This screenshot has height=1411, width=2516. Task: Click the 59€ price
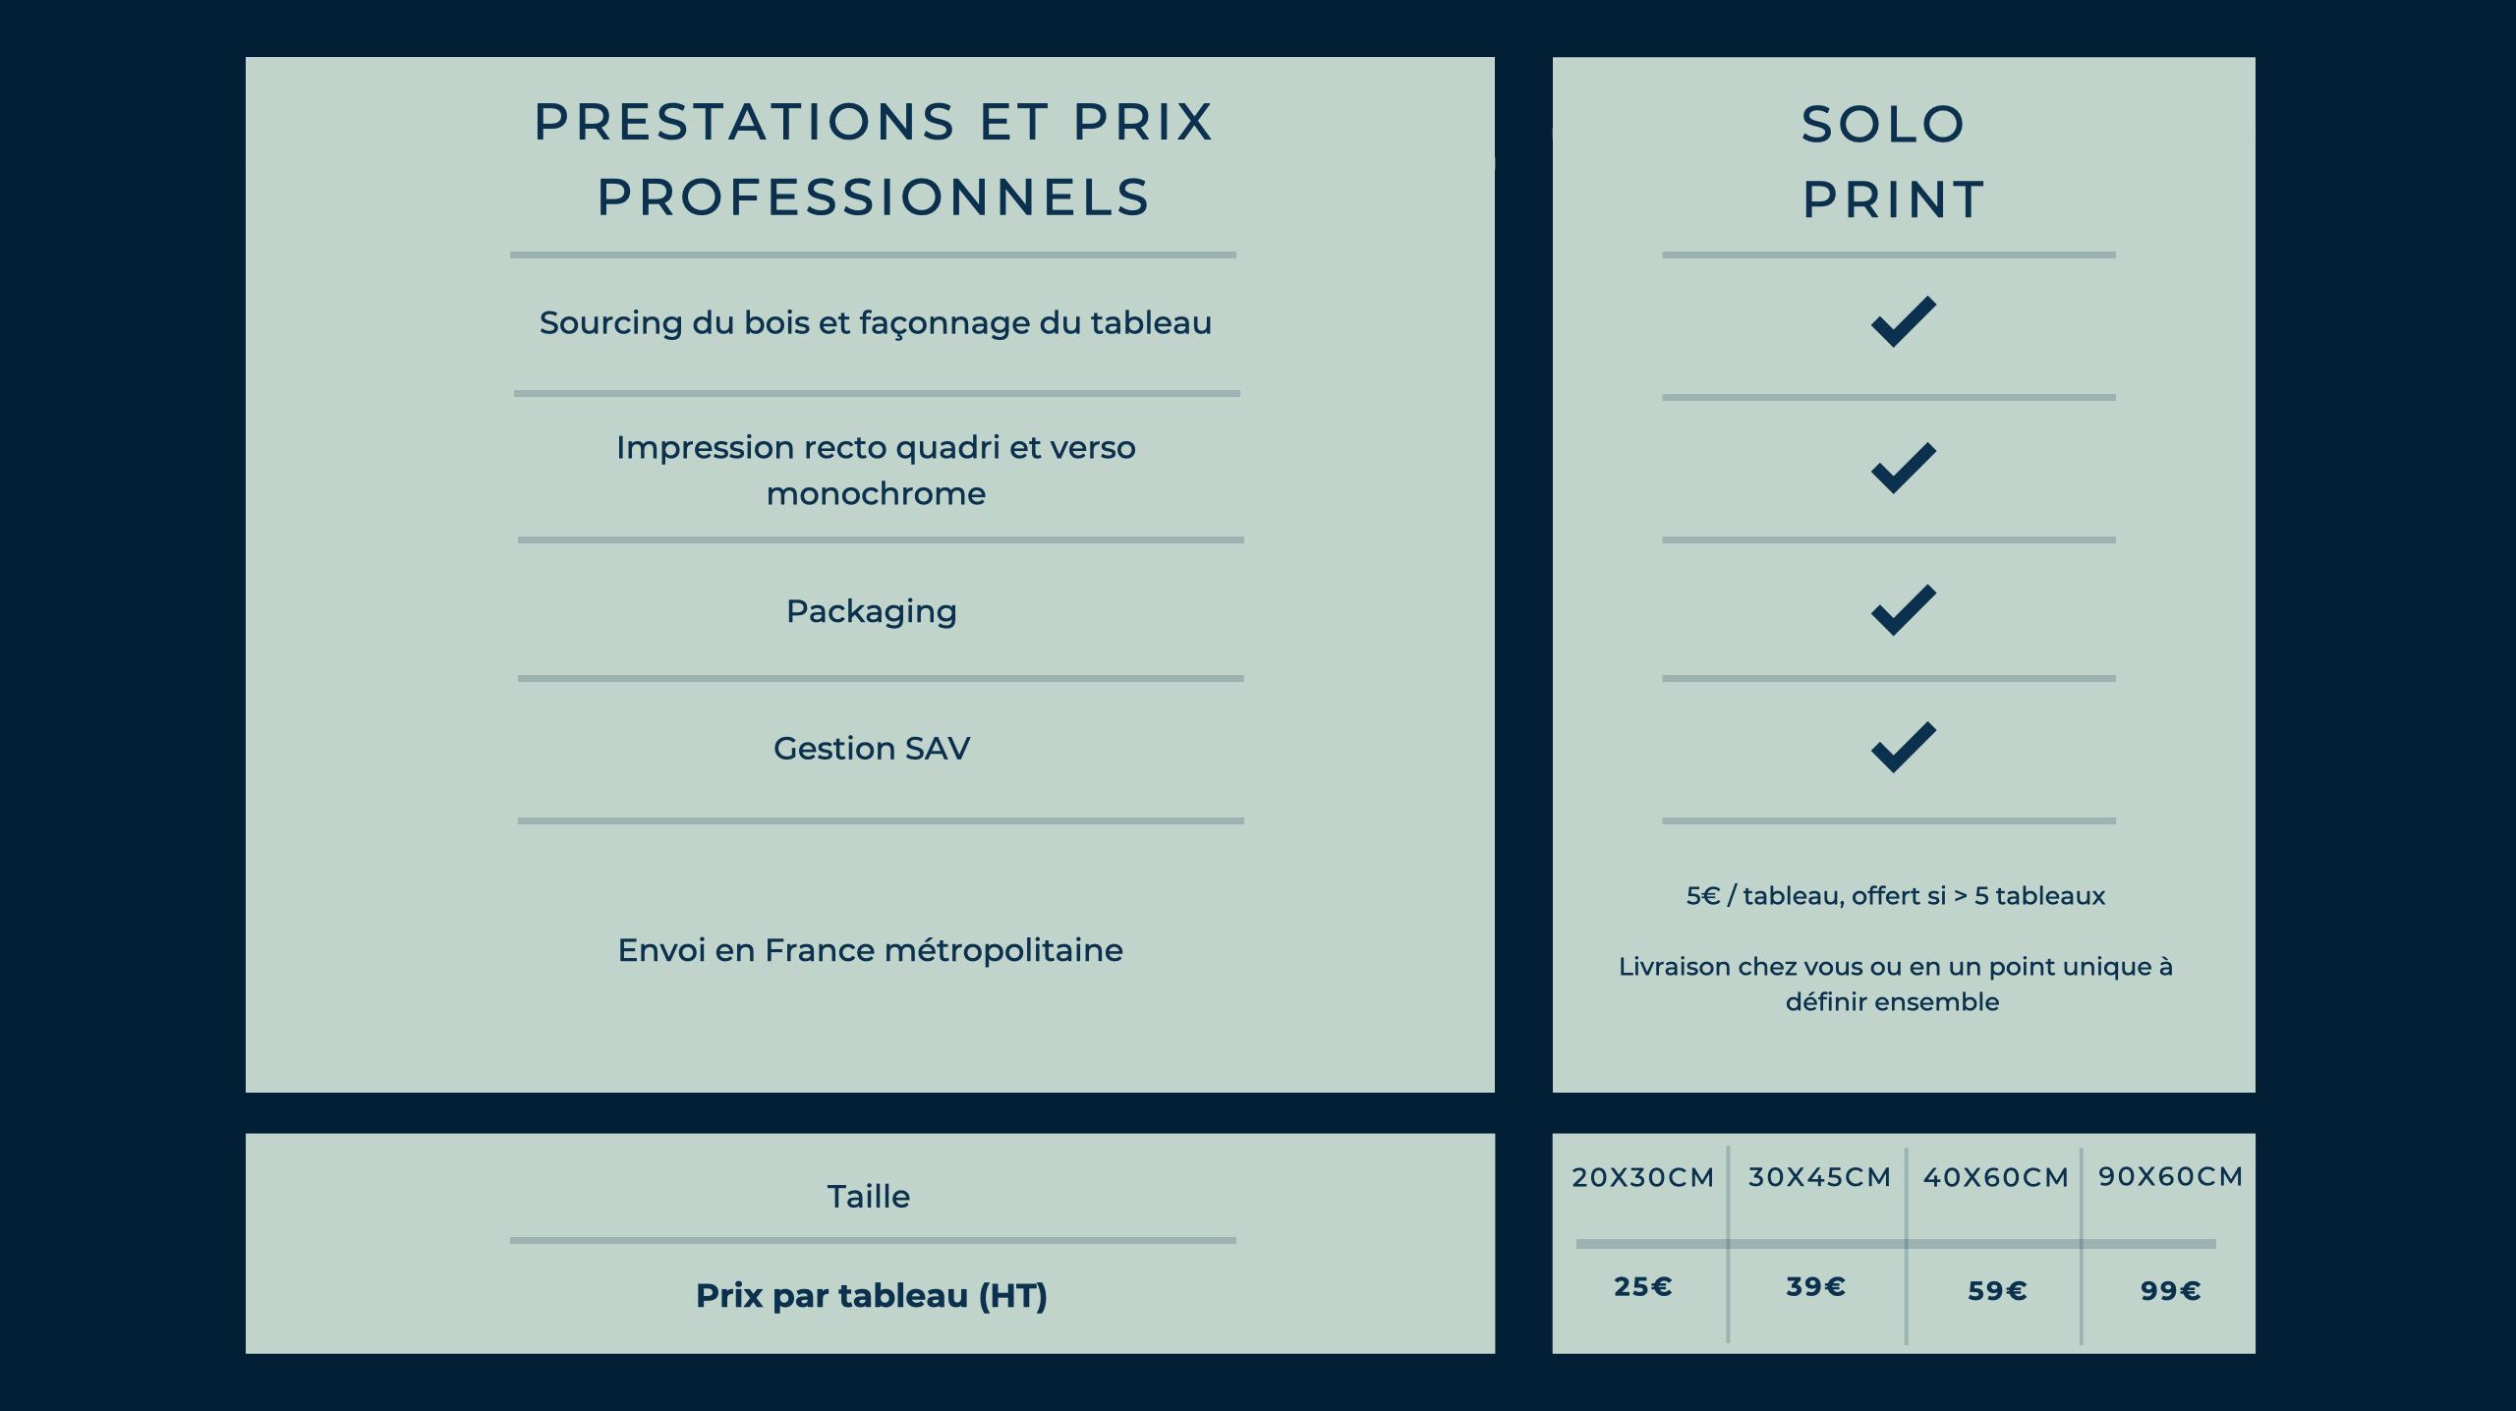tap(1997, 1290)
